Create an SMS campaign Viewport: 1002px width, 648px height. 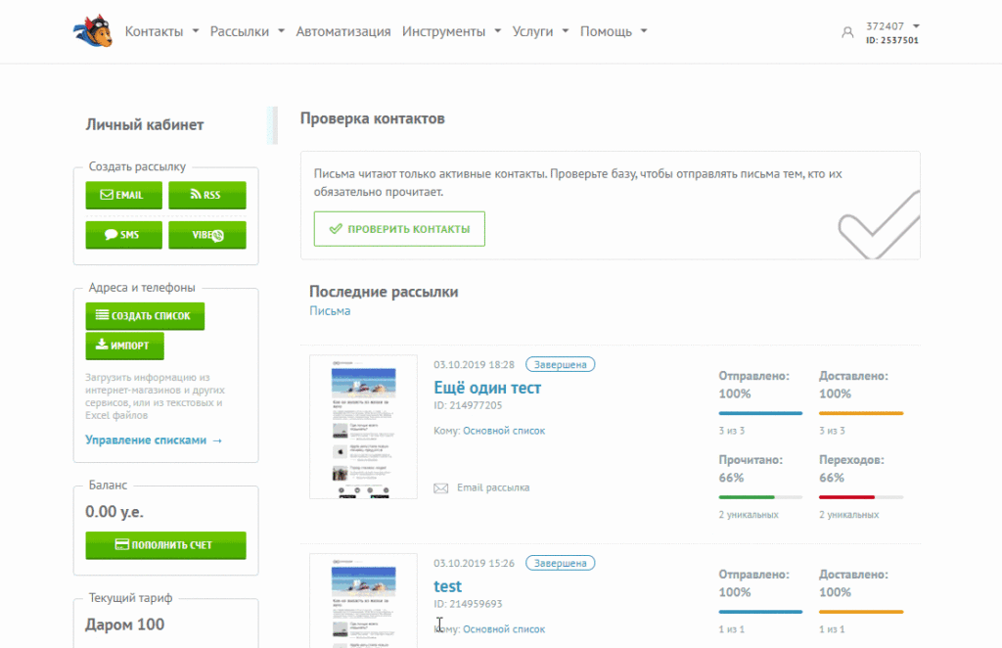pos(124,235)
